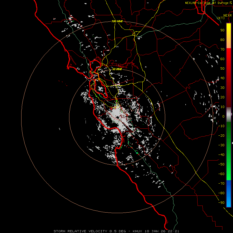Select the -30 value on velocity scale
The image size is (233, 233).
coord(221,145)
